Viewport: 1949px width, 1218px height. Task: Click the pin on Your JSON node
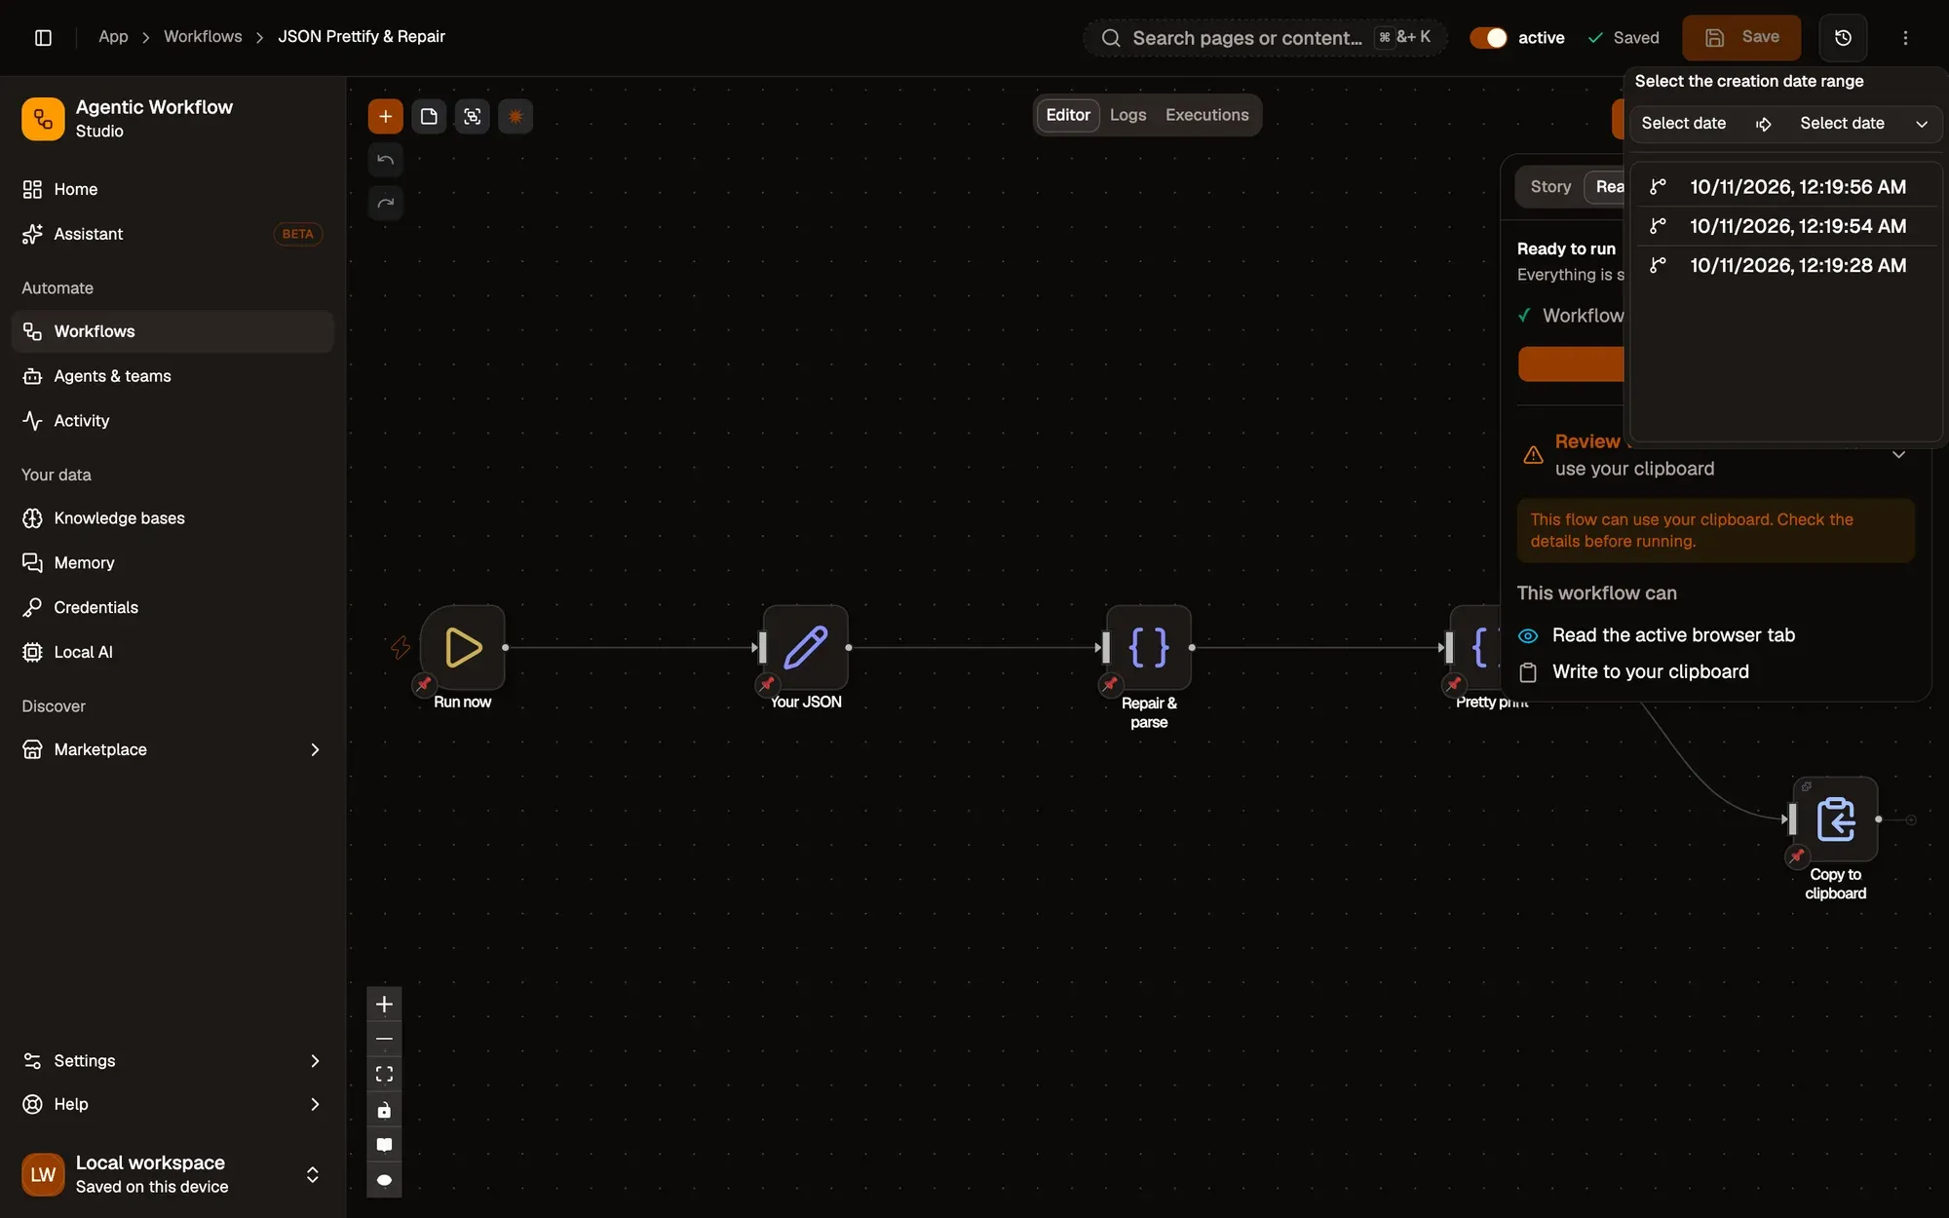tap(767, 684)
